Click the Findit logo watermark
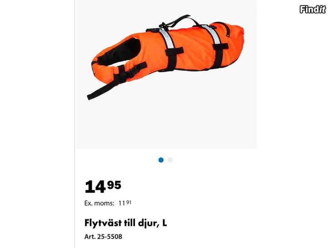331x248 pixels. point(313,9)
